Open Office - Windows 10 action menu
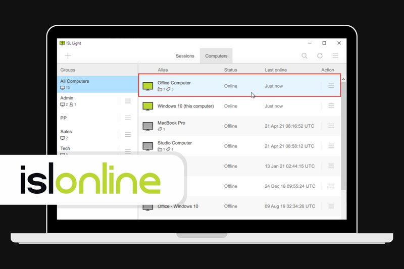 pos(331,206)
